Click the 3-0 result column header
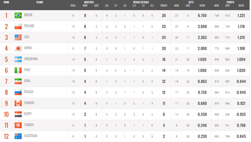Viewport: 251px width, 142px height. (107, 5)
